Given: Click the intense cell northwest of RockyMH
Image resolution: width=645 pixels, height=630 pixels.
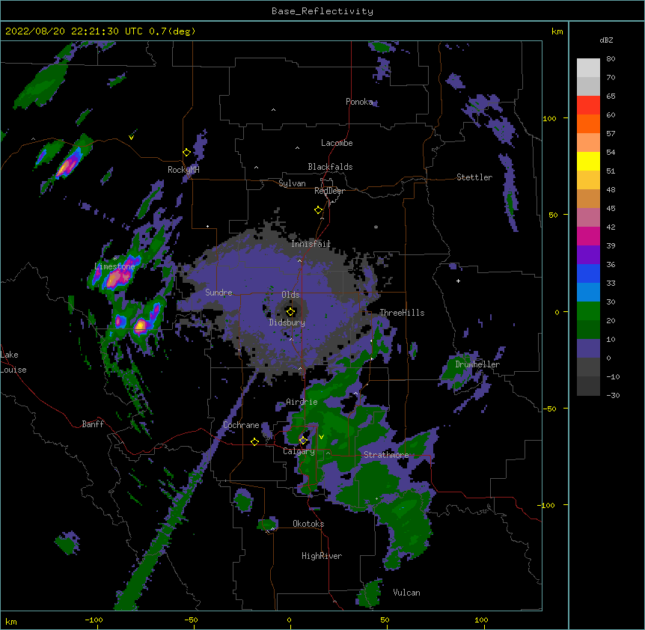Looking at the screenshot, I should (67, 165).
